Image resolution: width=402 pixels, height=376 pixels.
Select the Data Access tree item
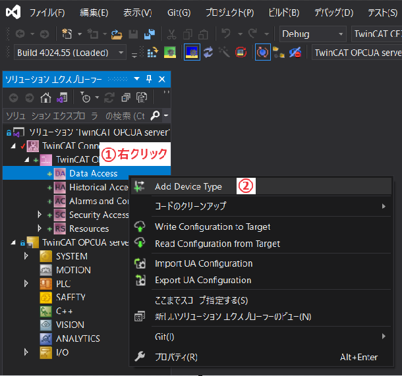tap(94, 173)
